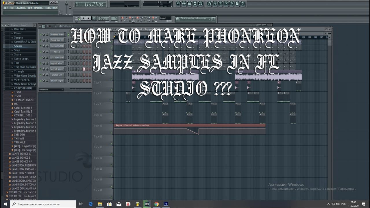This screenshot has width=370, height=208.
Task: Open the Unsorted channel filter dropdown
Action: click(x=51, y=90)
